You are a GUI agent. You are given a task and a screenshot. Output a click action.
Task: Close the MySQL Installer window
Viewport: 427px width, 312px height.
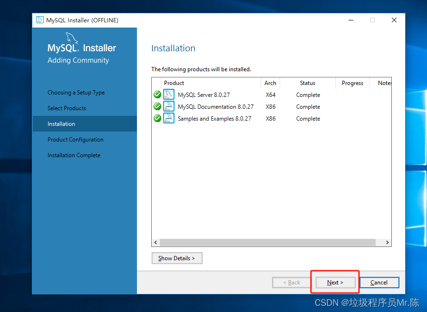pos(394,20)
